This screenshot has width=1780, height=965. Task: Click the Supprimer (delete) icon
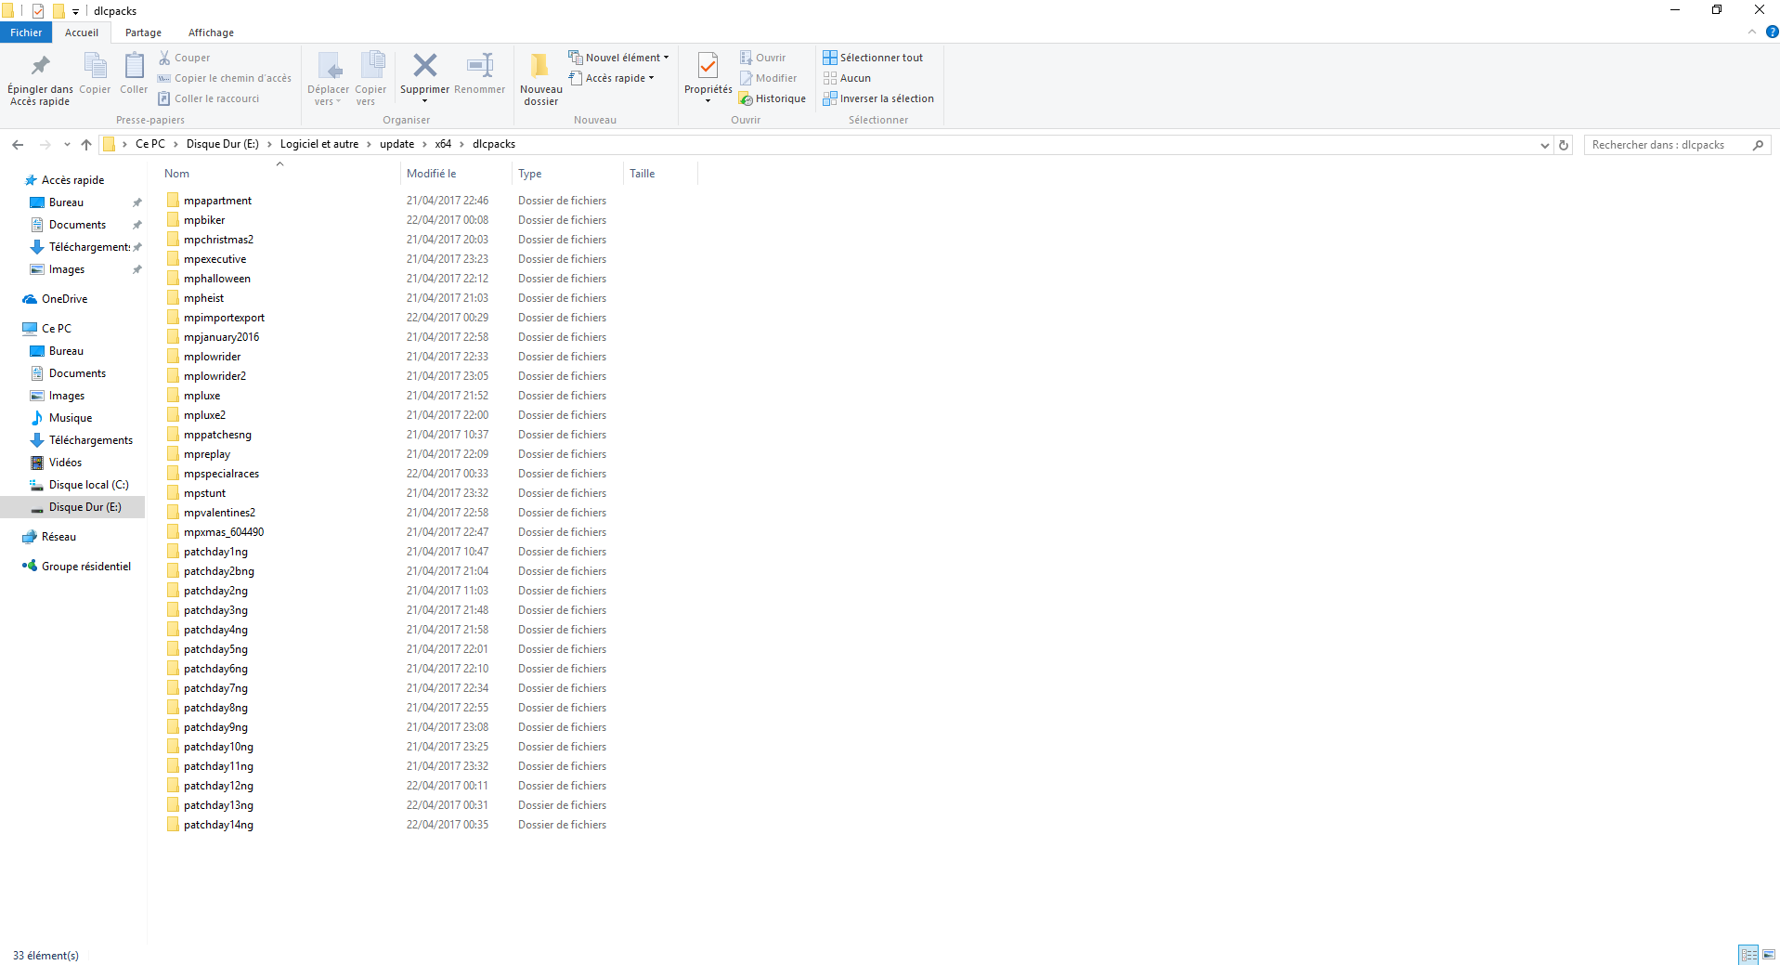click(424, 65)
